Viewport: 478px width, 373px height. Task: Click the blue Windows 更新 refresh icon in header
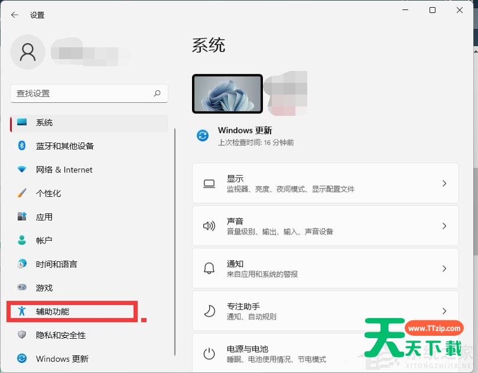coord(203,135)
